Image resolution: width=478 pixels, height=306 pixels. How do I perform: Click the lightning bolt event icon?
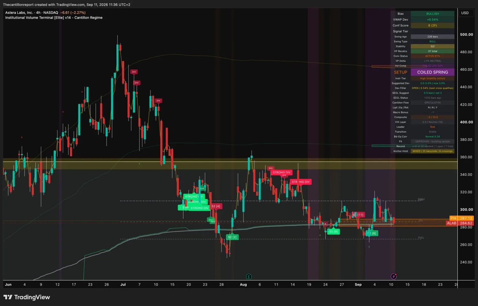pos(394,276)
